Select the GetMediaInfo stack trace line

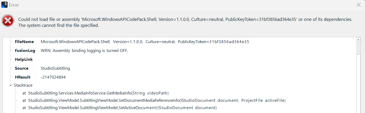(96, 93)
